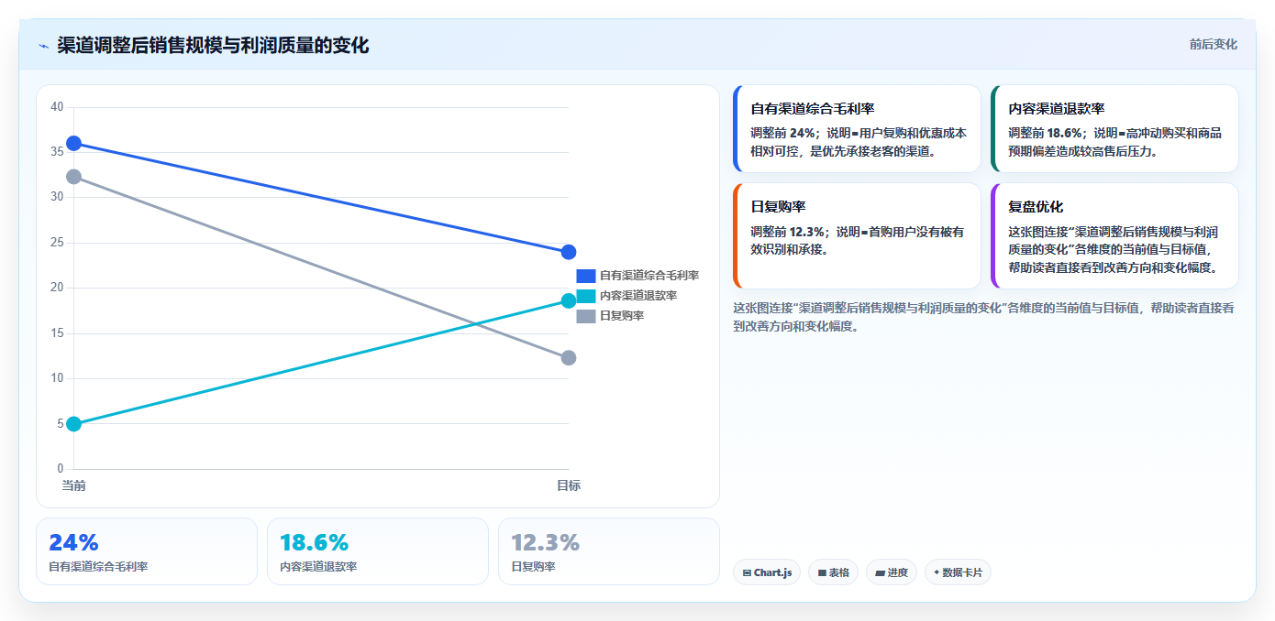Click the lightning icon beside the page title
This screenshot has width=1275, height=621.
[43, 46]
